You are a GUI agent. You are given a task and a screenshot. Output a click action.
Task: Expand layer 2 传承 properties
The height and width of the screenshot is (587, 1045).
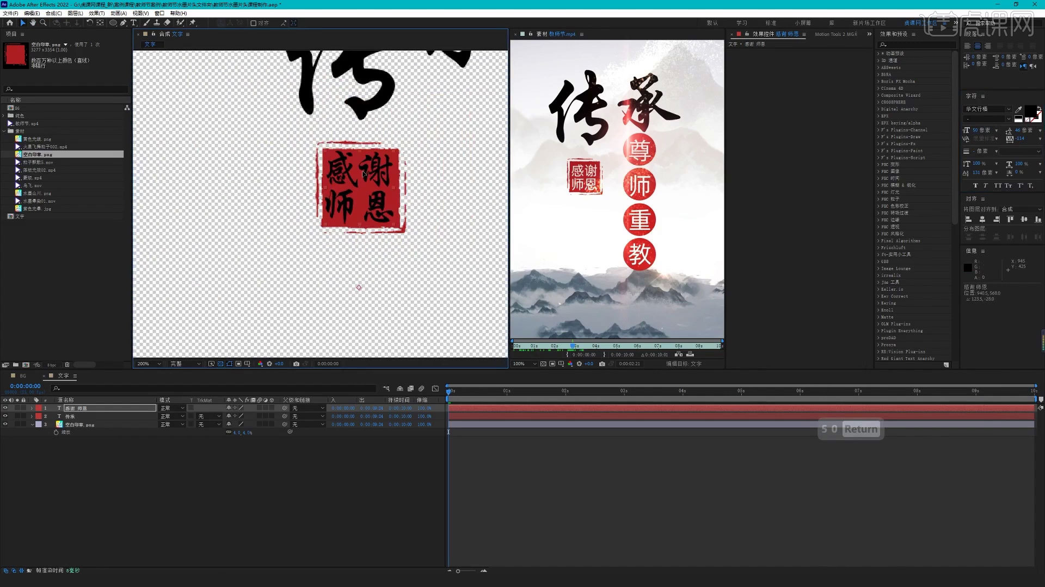[32, 416]
